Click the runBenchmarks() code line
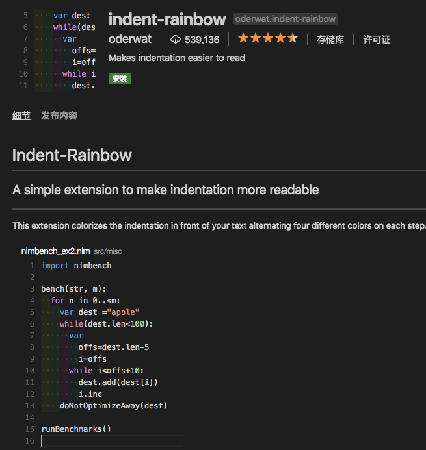This screenshot has height=450, width=426. (76, 429)
